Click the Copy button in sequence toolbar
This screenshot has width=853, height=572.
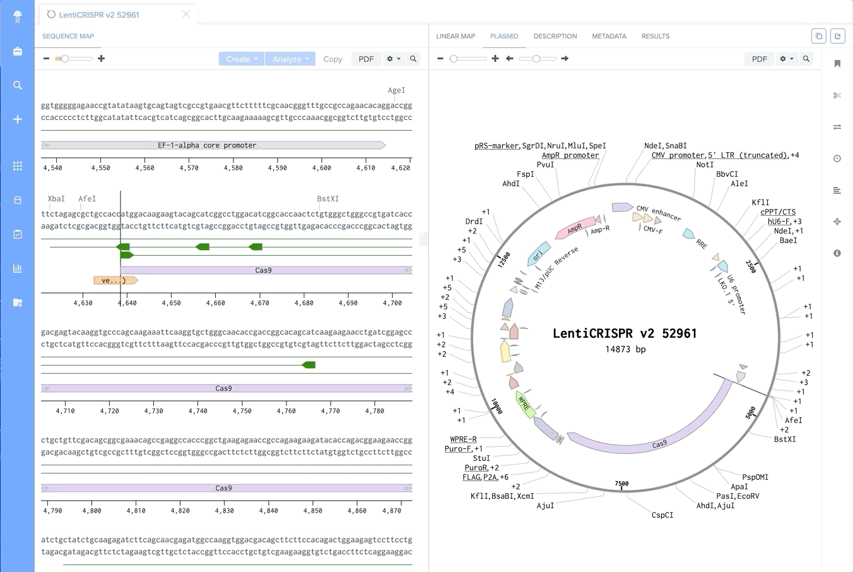click(x=332, y=59)
